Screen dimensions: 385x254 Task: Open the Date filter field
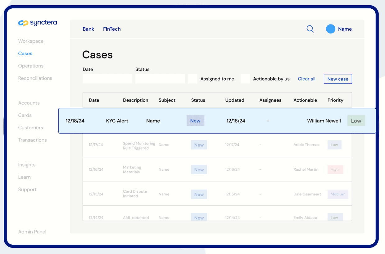pyautogui.click(x=107, y=79)
